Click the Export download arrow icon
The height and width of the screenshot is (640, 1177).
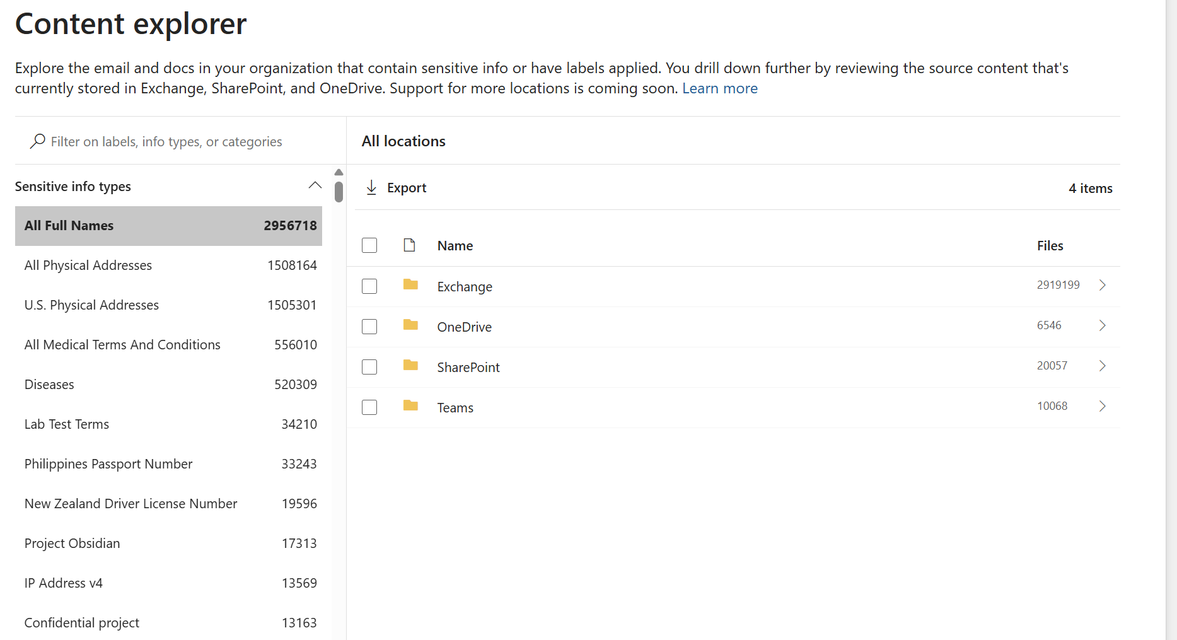371,187
